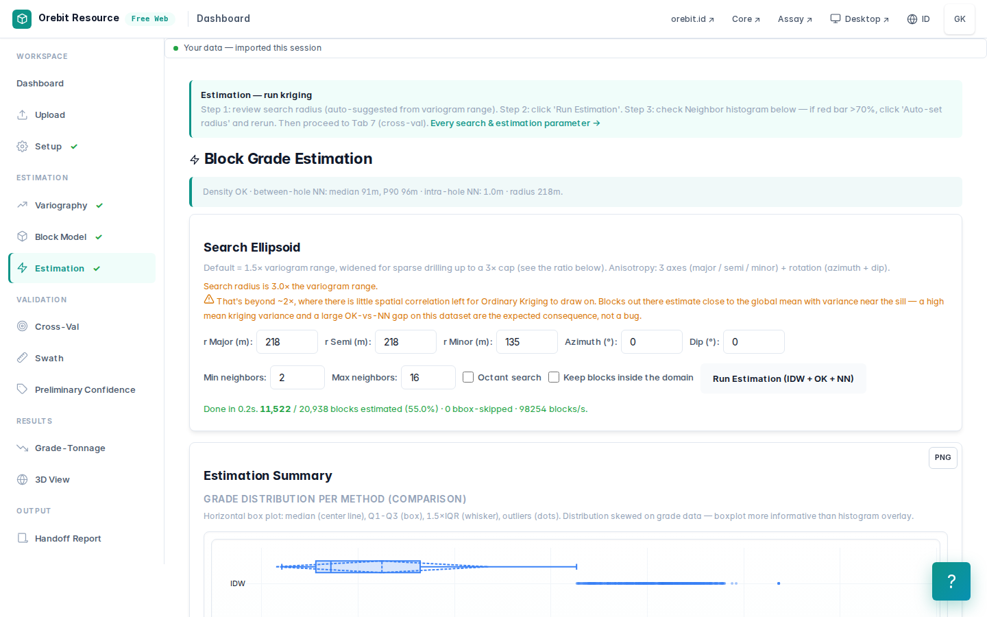Click the Min neighbors input field
Viewport: 987px width, 617px height.
(x=297, y=377)
